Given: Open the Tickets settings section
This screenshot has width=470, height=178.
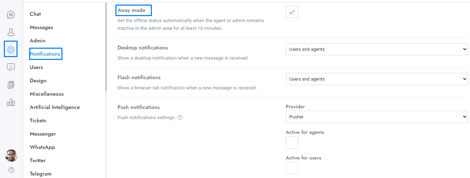Looking at the screenshot, I should coord(38,121).
